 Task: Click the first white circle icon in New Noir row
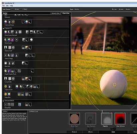coord(6,63)
